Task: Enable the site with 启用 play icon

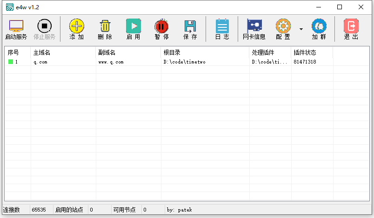Action: (x=134, y=29)
